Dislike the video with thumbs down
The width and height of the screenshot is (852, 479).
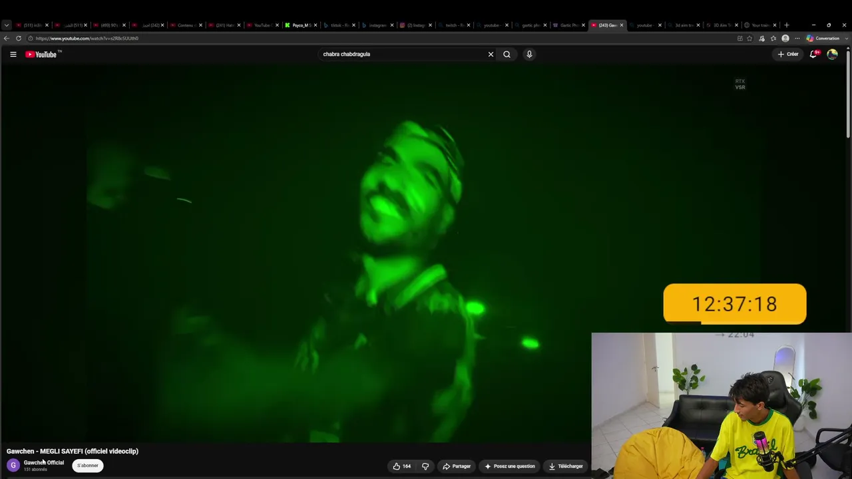[x=425, y=466]
